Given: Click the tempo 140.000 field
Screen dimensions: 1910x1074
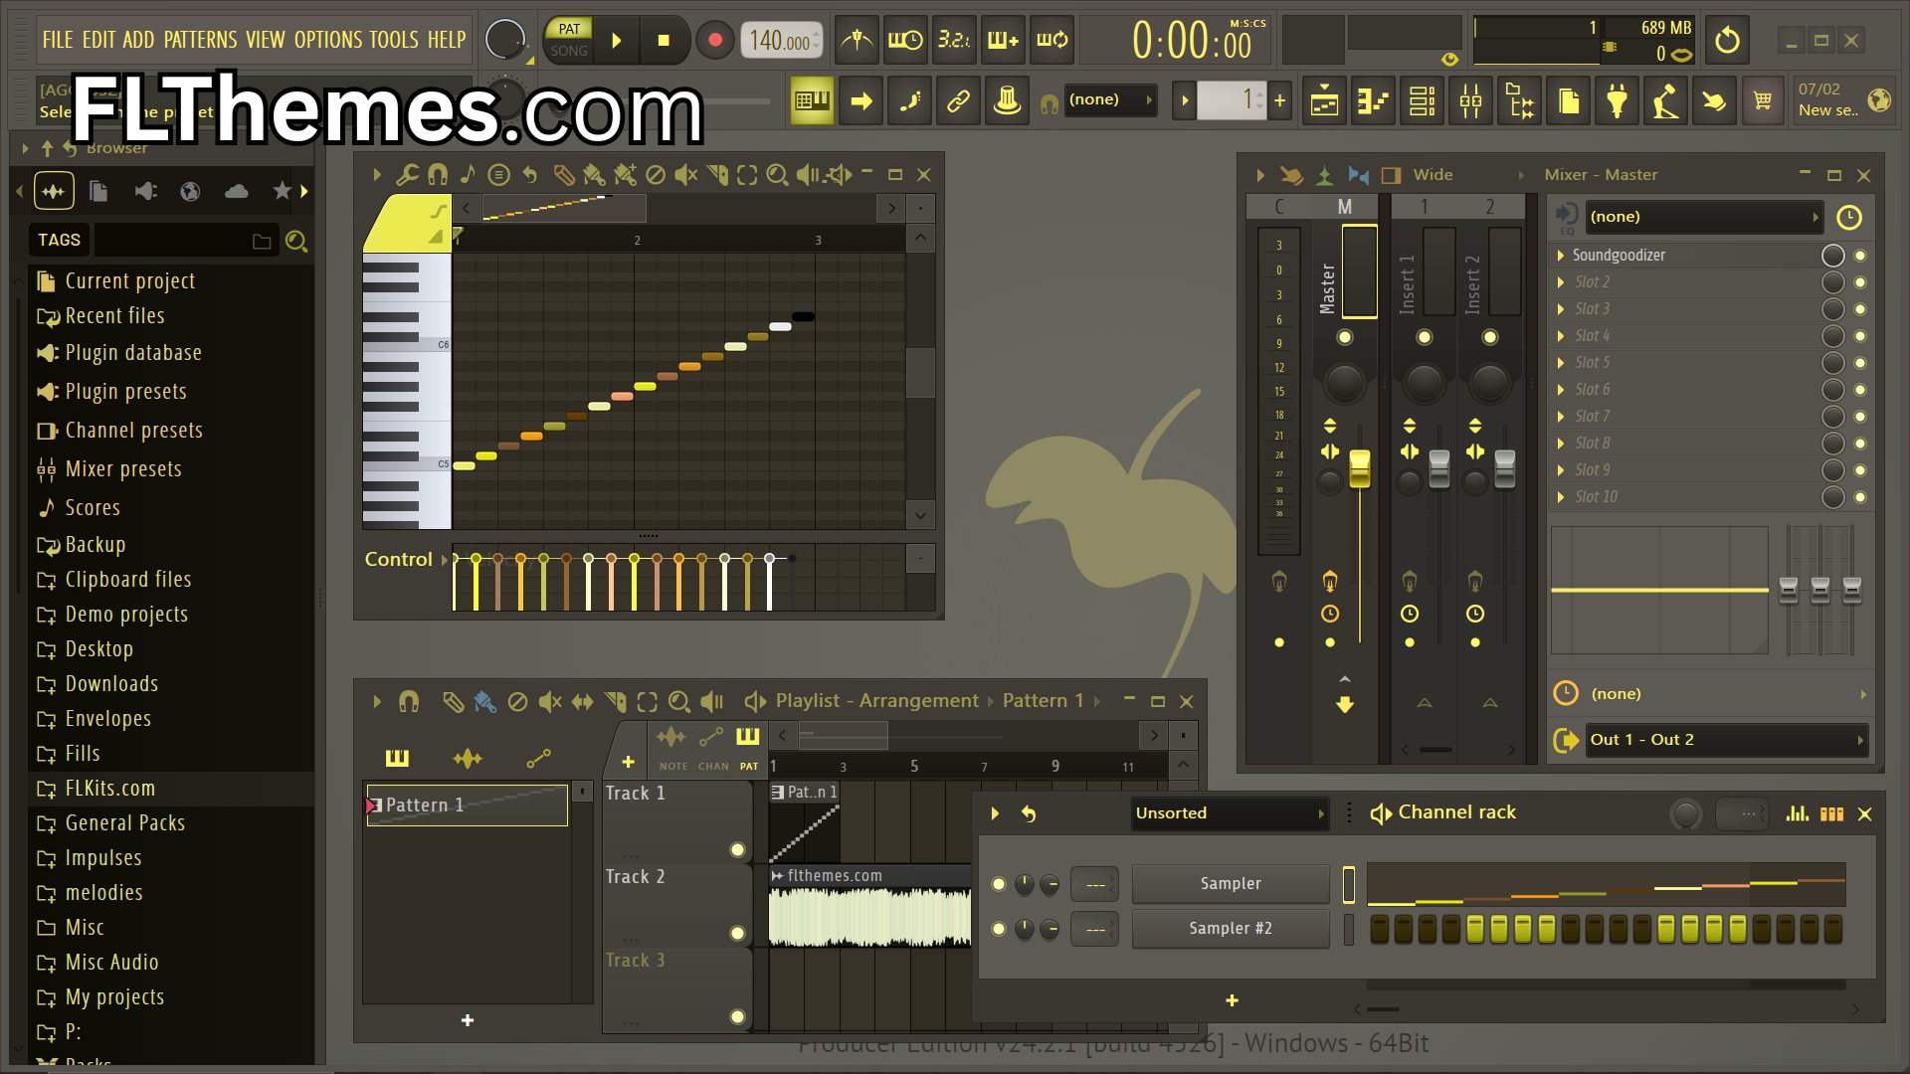Looking at the screenshot, I should pos(782,41).
